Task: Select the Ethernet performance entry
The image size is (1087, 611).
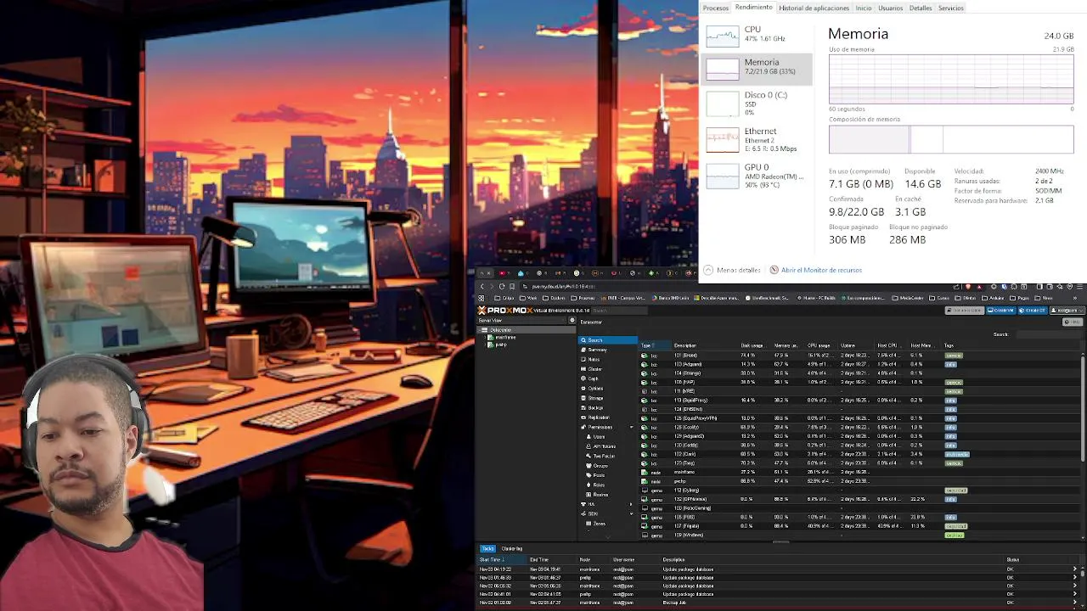Action: (757, 139)
